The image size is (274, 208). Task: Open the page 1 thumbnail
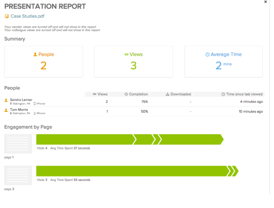coord(18,144)
